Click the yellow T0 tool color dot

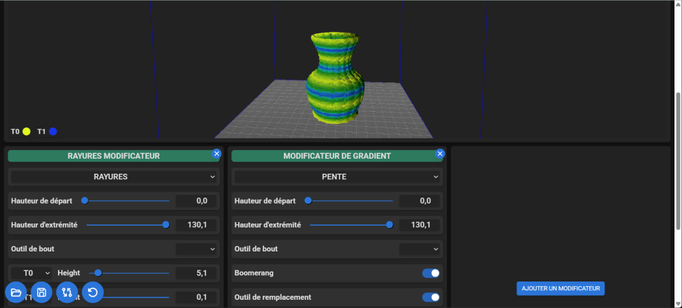coord(27,132)
